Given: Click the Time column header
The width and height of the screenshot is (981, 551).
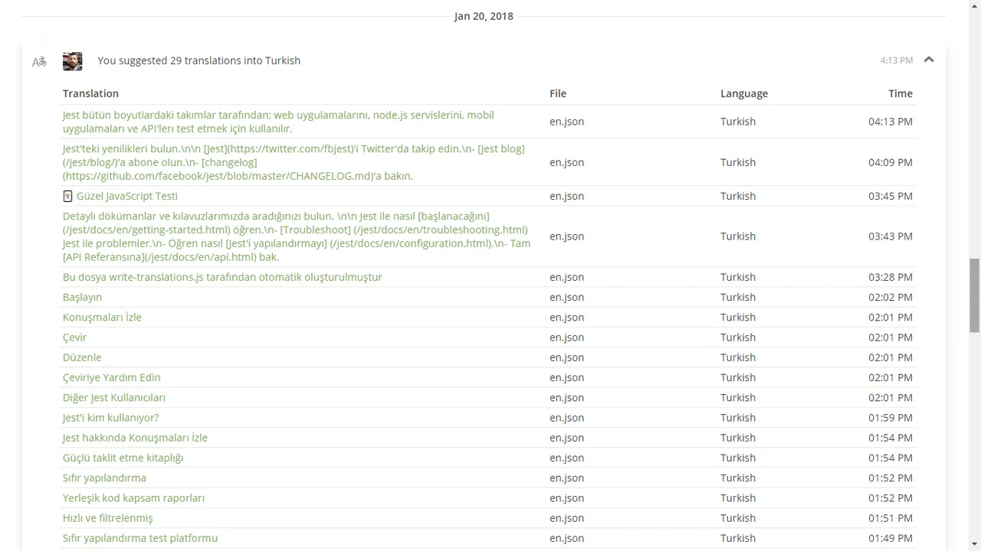Looking at the screenshot, I should click(901, 93).
